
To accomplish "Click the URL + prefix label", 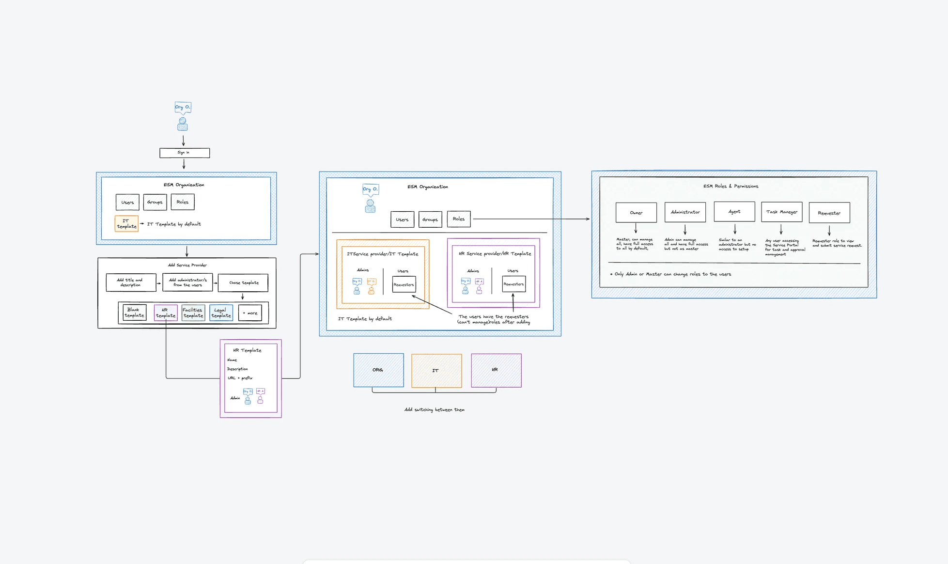I will click(240, 378).
